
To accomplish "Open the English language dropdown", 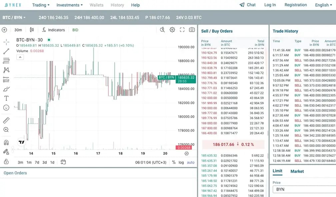I will tap(323, 5).
